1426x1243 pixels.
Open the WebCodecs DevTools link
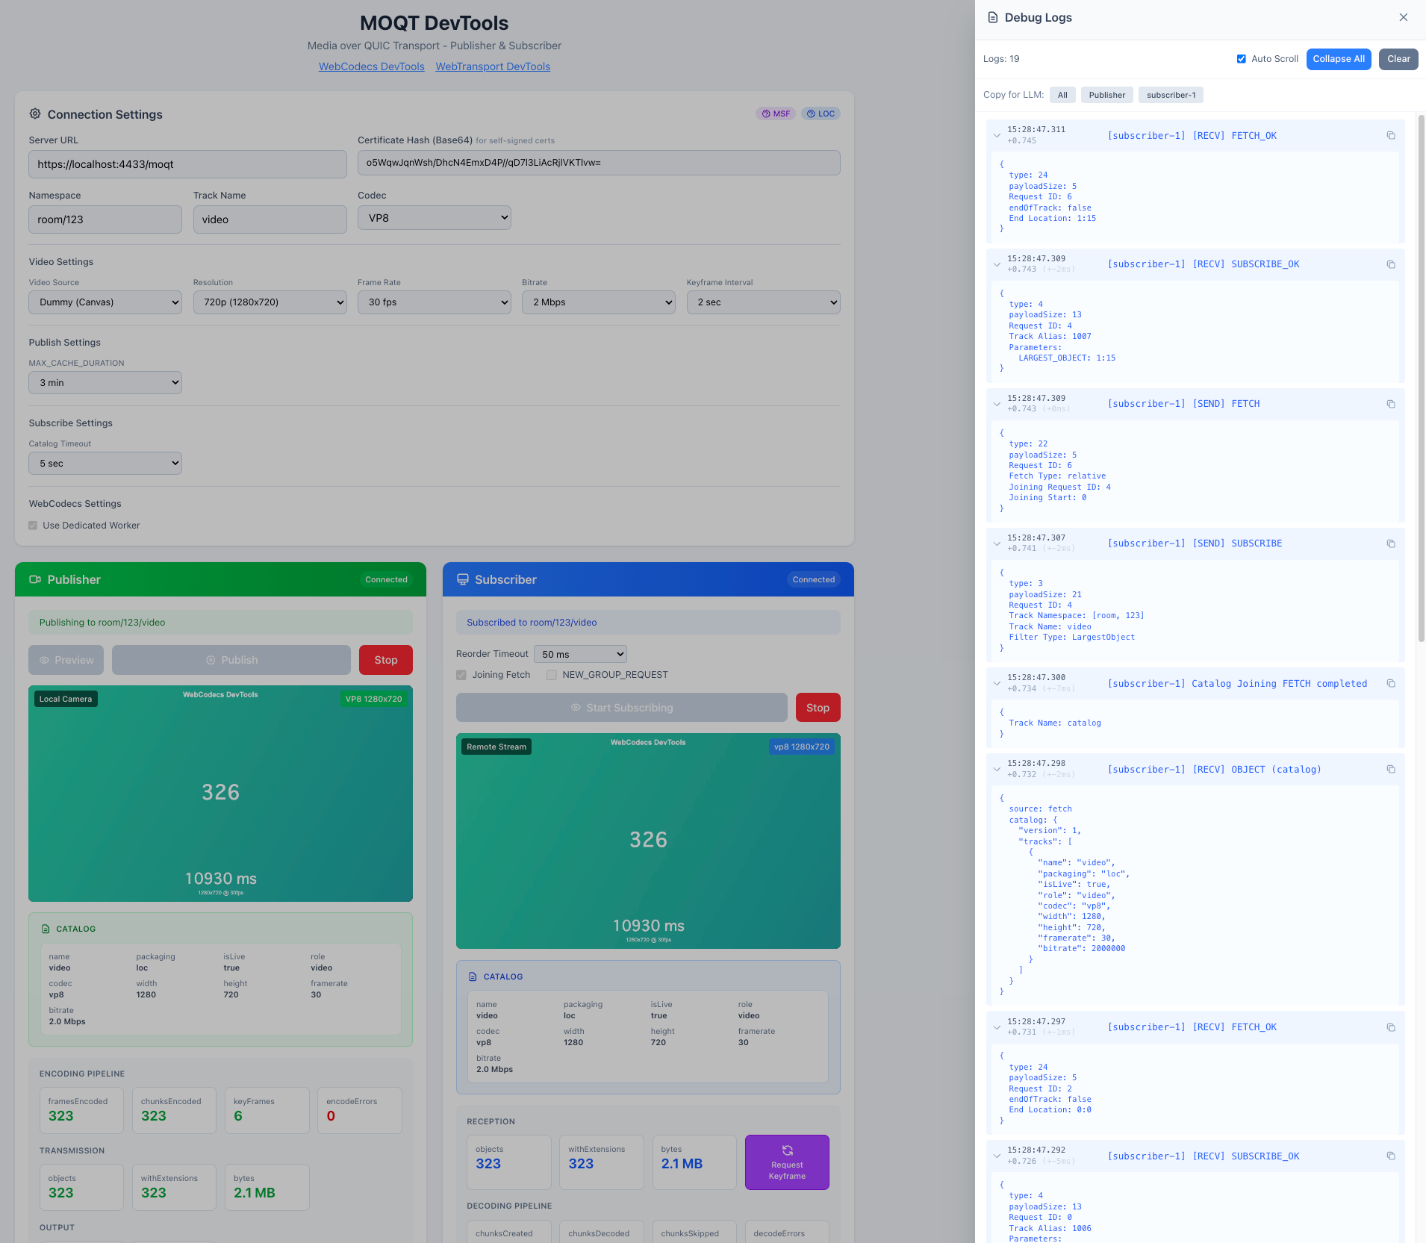(371, 66)
